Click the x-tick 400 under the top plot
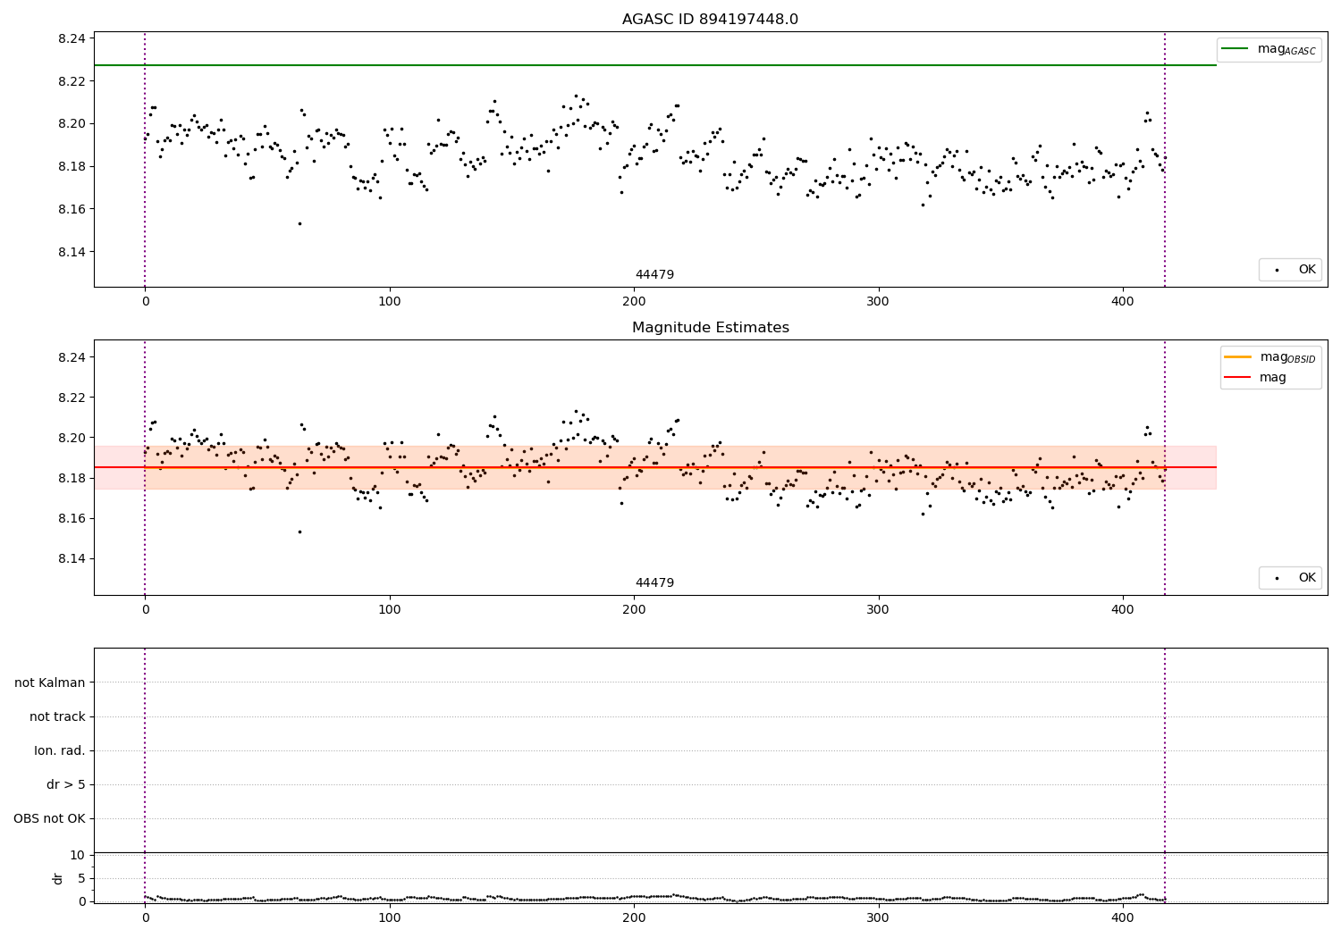1341x938 pixels. [1123, 302]
